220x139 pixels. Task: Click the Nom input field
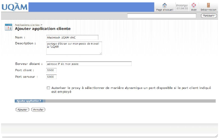coord(72,37)
